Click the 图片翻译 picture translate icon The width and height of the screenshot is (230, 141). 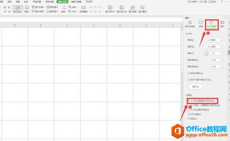pos(142,8)
